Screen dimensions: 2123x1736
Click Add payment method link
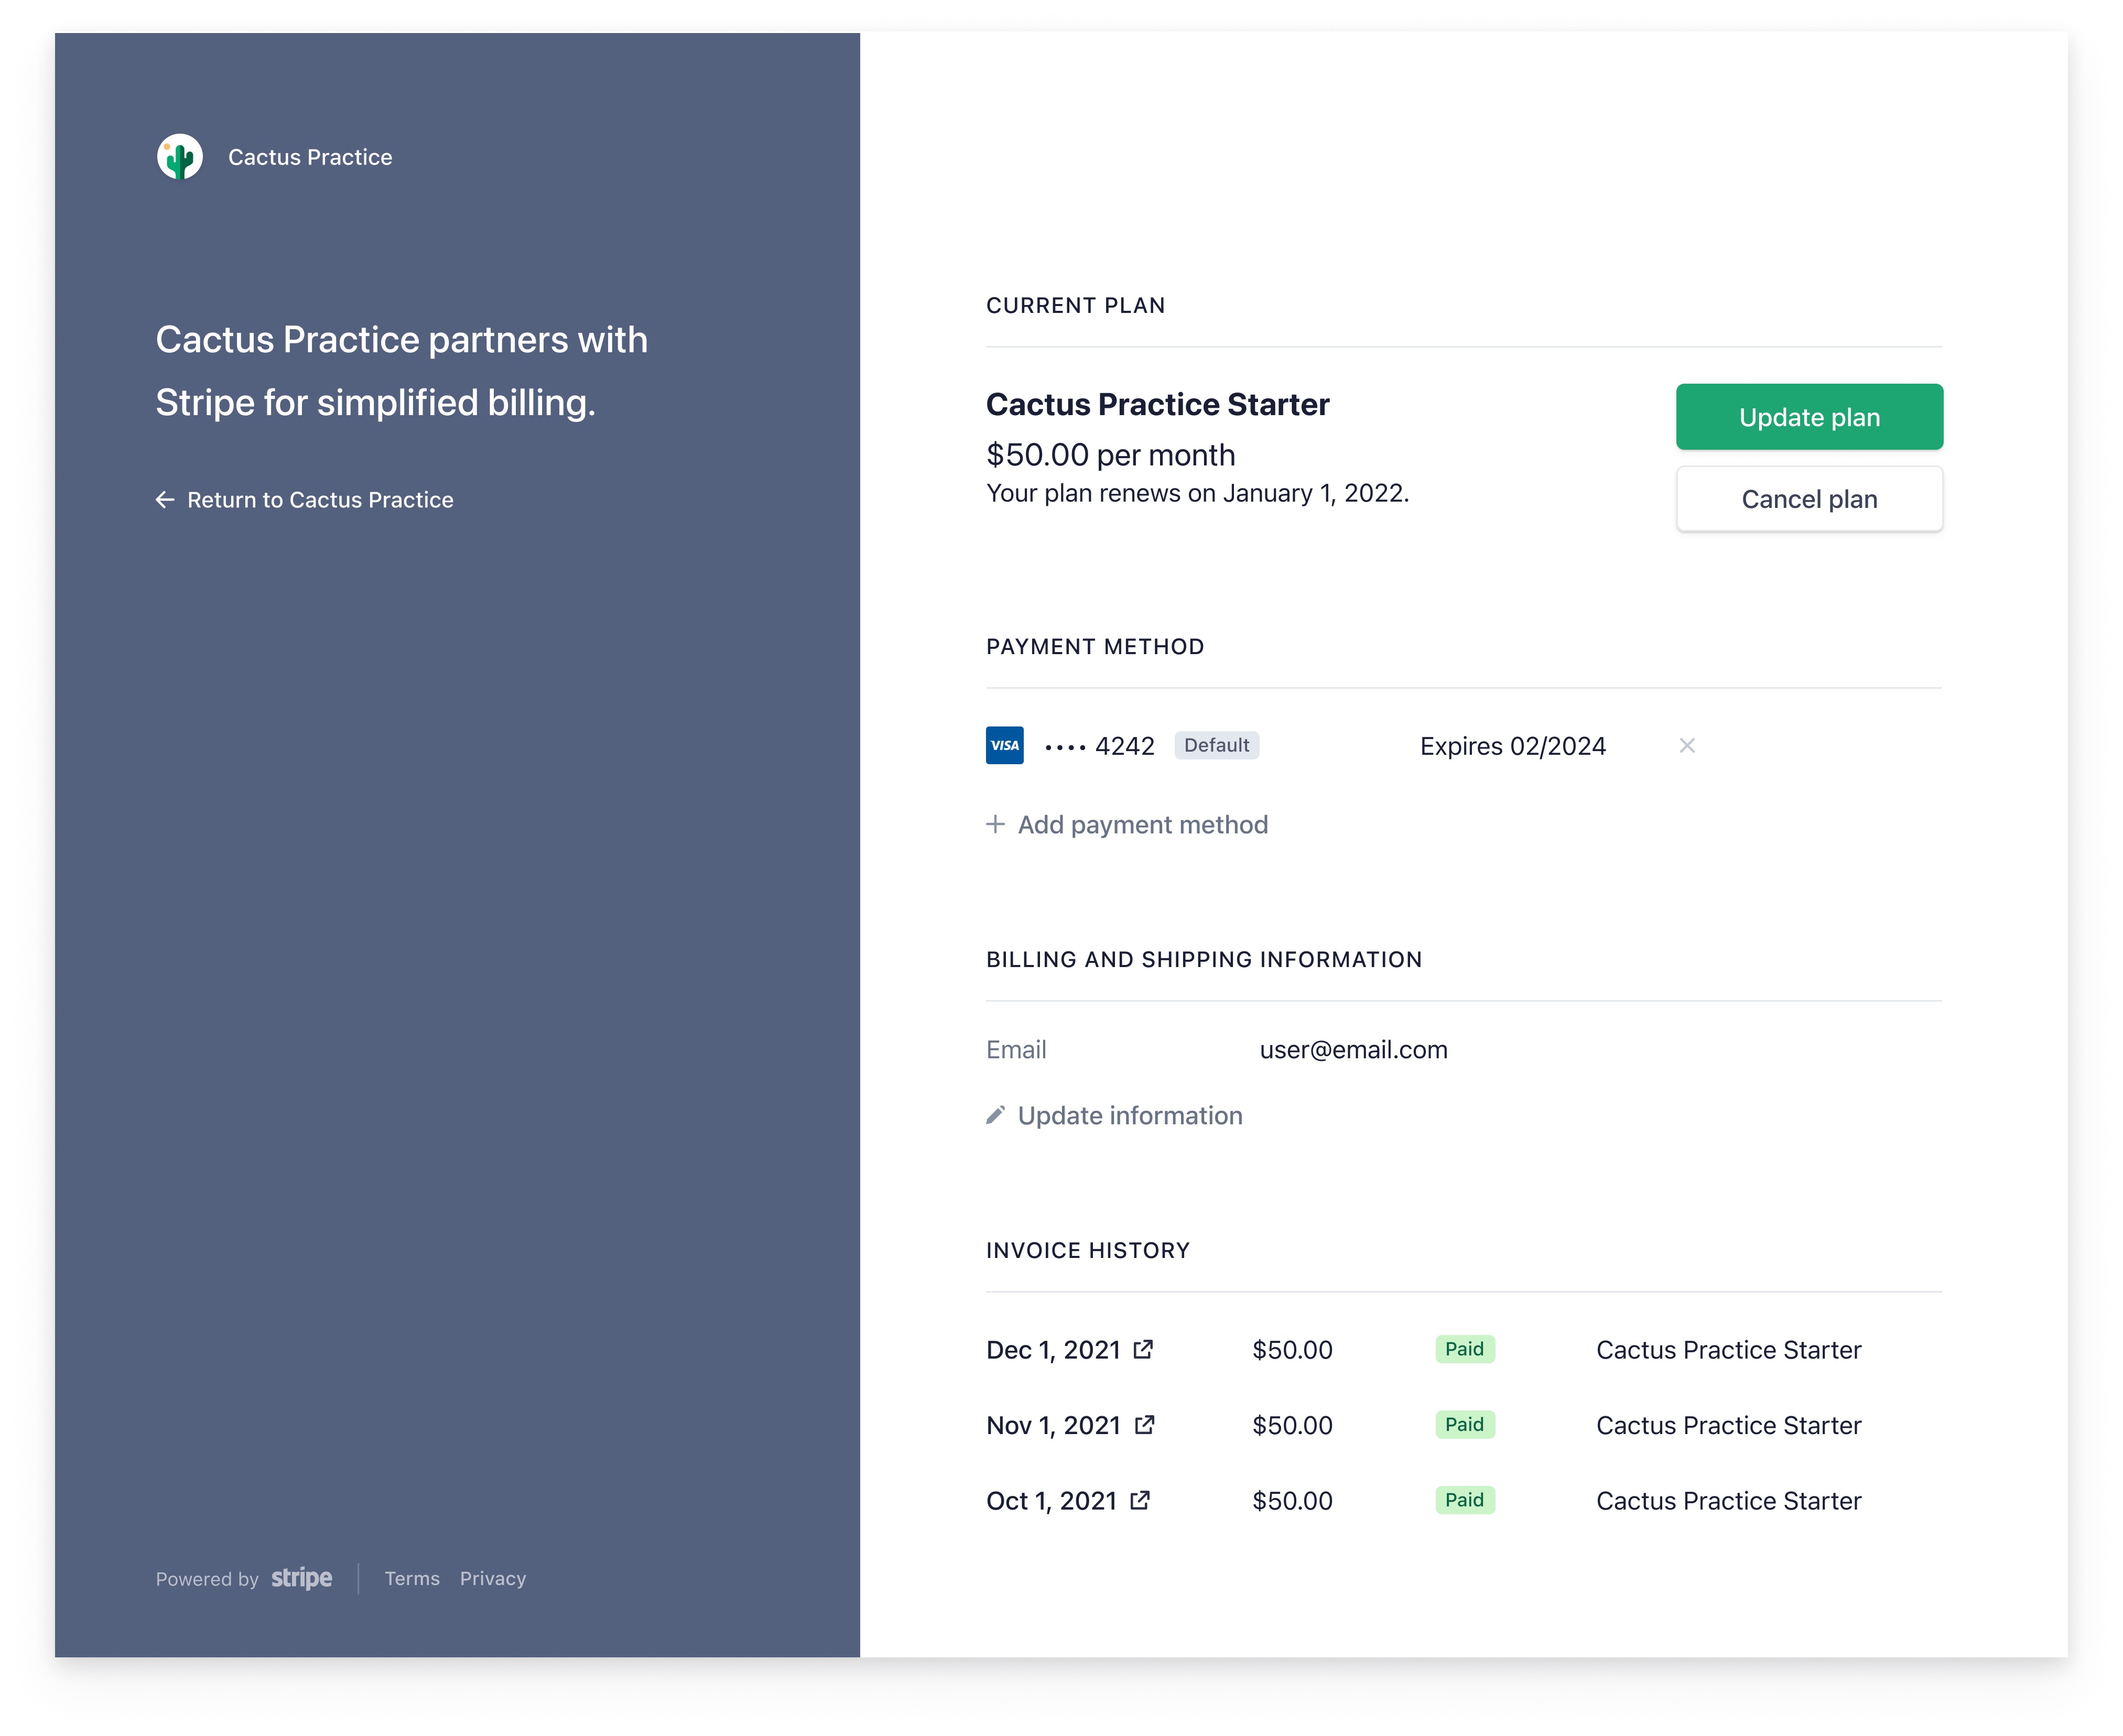pyautogui.click(x=1142, y=824)
